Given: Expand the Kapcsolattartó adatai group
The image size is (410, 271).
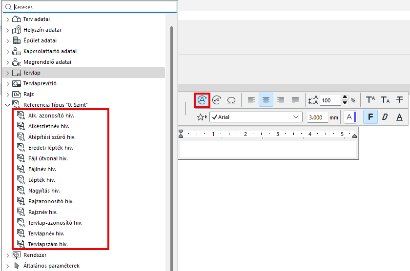Looking at the screenshot, I should (8, 52).
